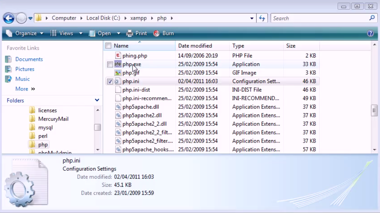Click the php5apache_hooks.... file icon
This screenshot has width=380, height=213.
coord(118,149)
